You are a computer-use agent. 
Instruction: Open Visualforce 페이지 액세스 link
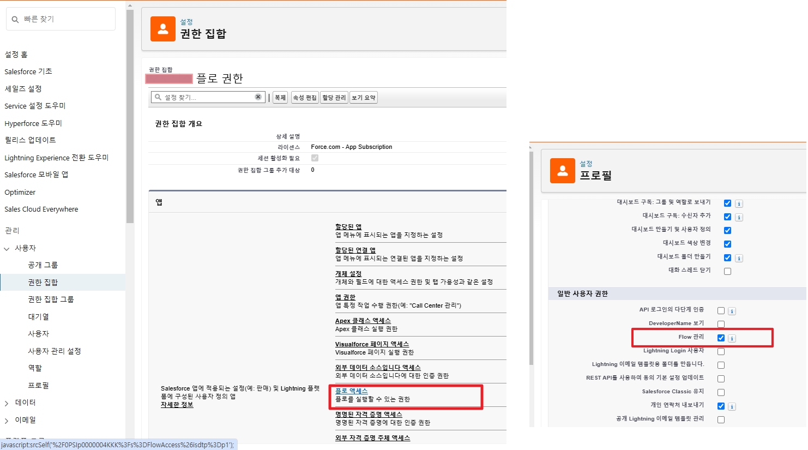pyautogui.click(x=372, y=344)
